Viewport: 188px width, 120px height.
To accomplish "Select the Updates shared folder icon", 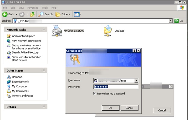I will [x=108, y=31].
